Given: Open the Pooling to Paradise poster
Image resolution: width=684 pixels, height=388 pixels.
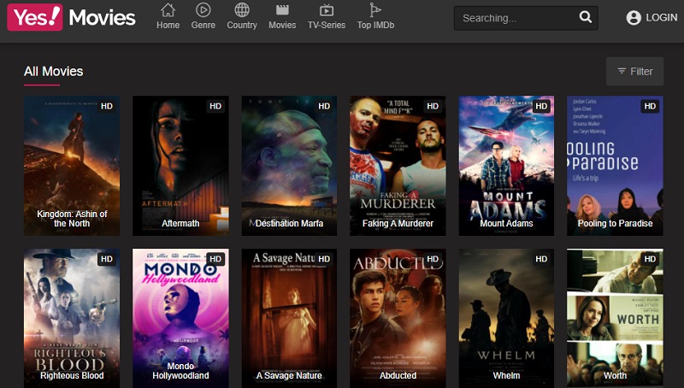Looking at the screenshot, I should [x=615, y=166].
